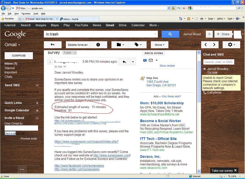Click the Show details link
245x179 pixels.
point(167,66)
